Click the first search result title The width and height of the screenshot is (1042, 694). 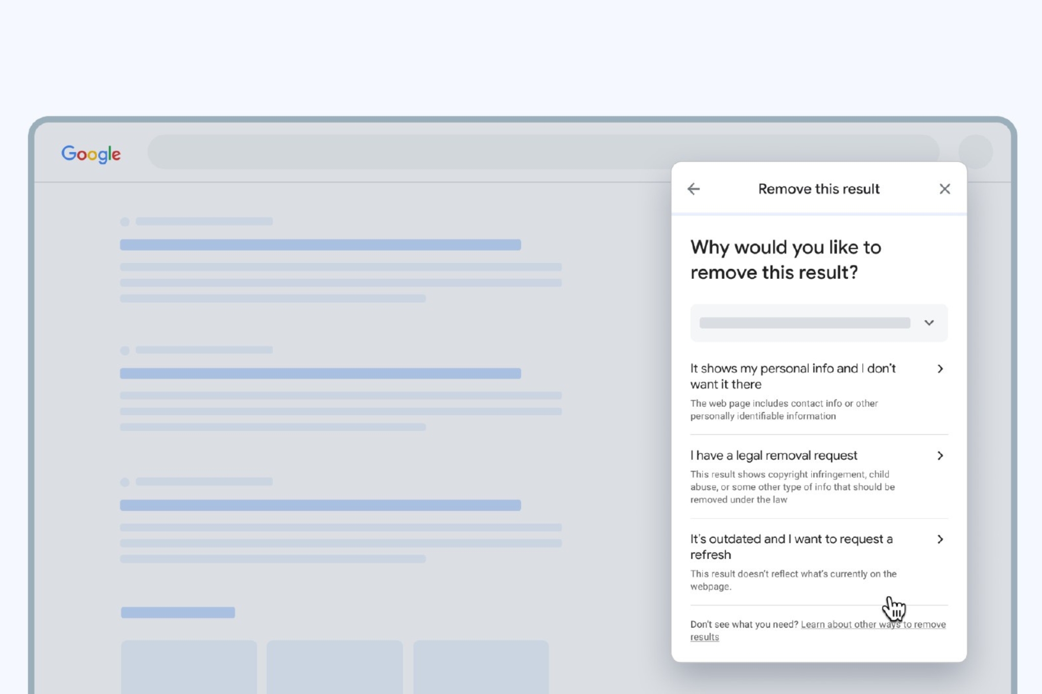click(320, 245)
